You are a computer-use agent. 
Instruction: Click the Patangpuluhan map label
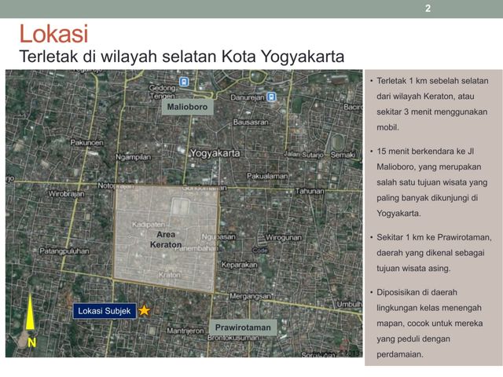click(64, 251)
